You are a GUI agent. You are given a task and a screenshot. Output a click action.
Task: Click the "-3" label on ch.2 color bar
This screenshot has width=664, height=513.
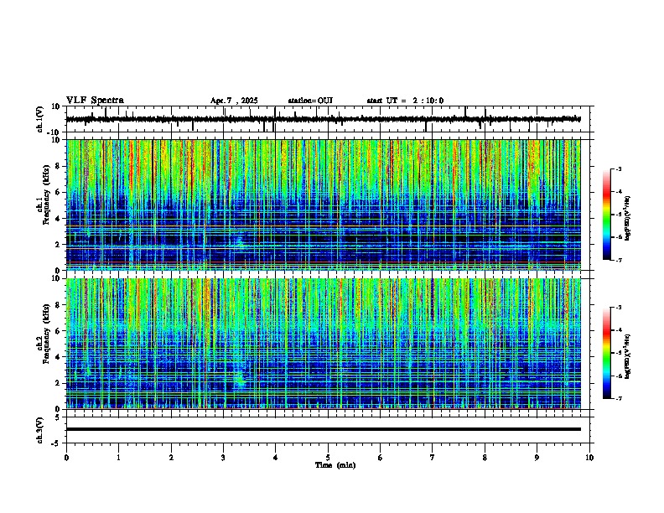click(618, 308)
